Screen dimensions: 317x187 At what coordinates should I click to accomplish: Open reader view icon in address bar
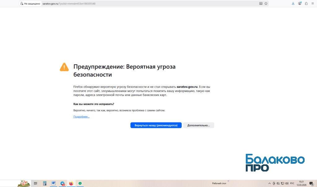coord(261,3)
